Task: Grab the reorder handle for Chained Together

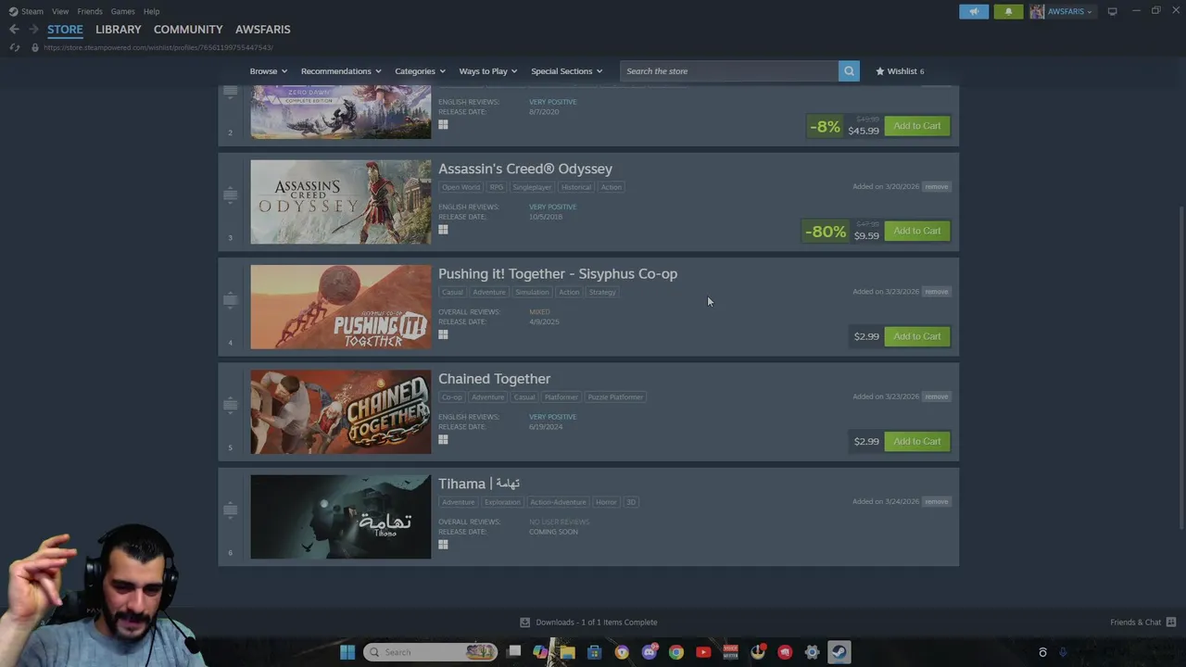Action: (x=231, y=405)
